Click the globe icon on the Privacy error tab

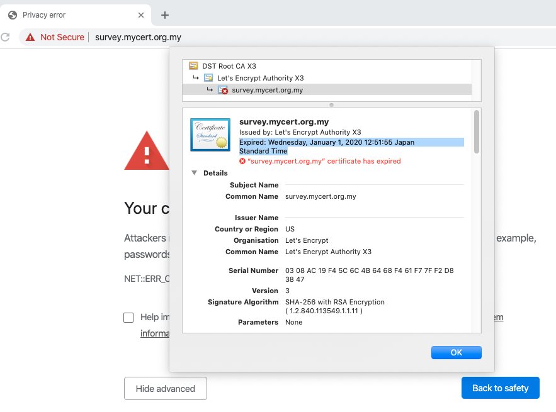[x=13, y=15]
